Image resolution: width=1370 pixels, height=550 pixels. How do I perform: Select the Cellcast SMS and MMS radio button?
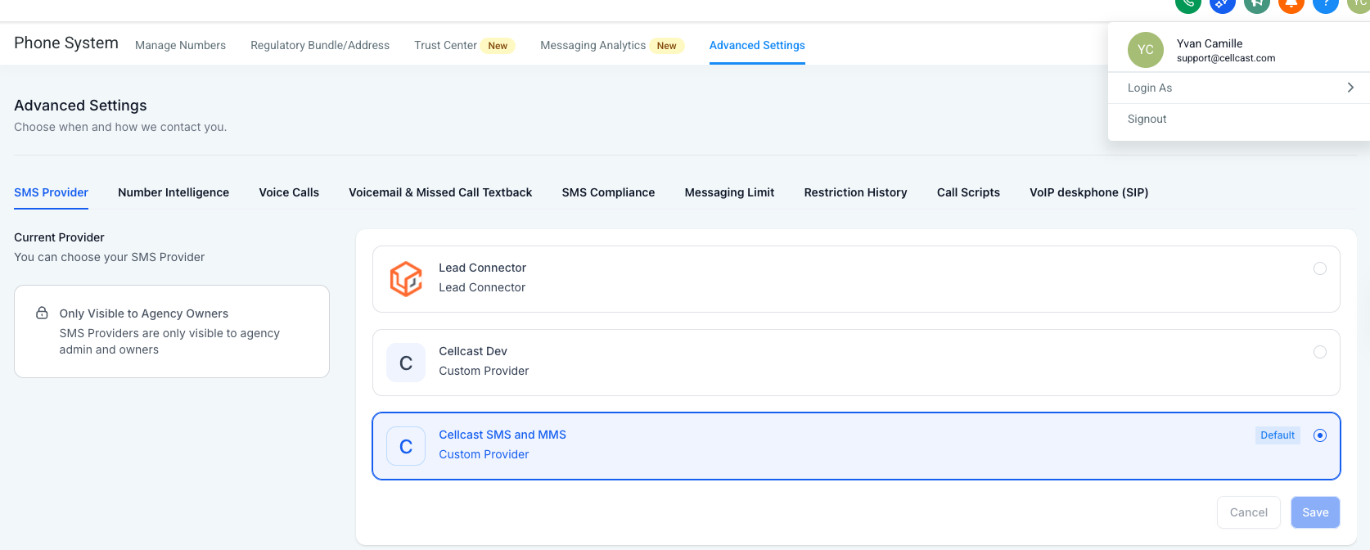[x=1319, y=435]
